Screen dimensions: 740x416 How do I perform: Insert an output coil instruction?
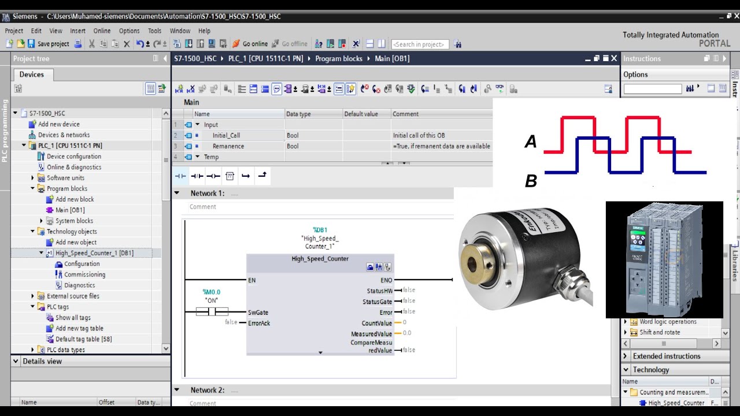(x=213, y=176)
